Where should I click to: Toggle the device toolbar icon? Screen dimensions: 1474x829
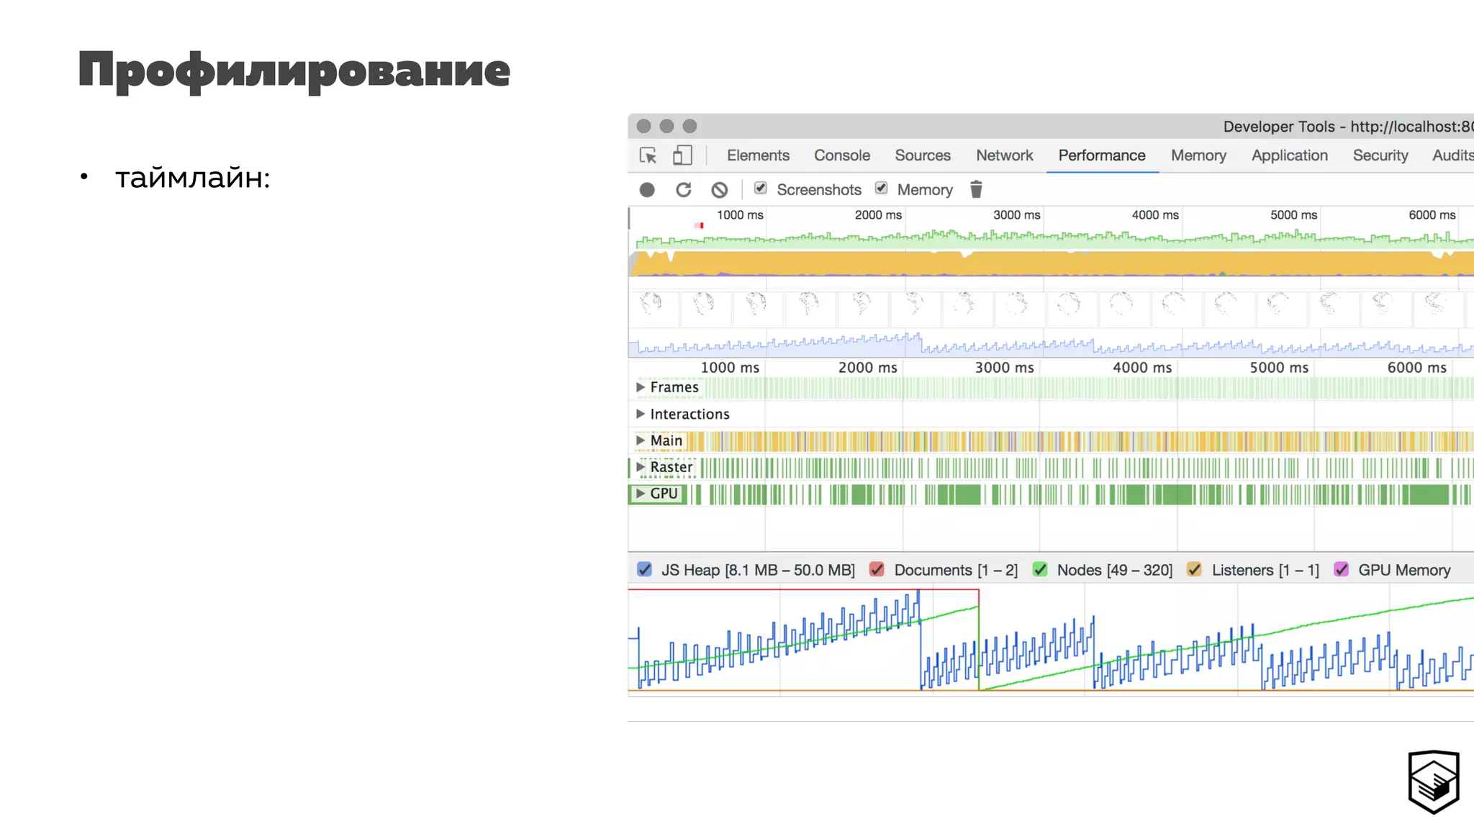point(682,155)
